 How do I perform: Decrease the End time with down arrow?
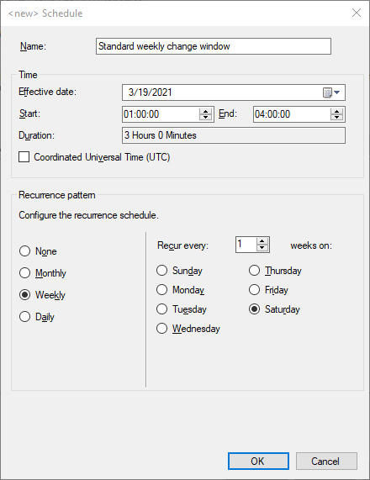point(336,118)
